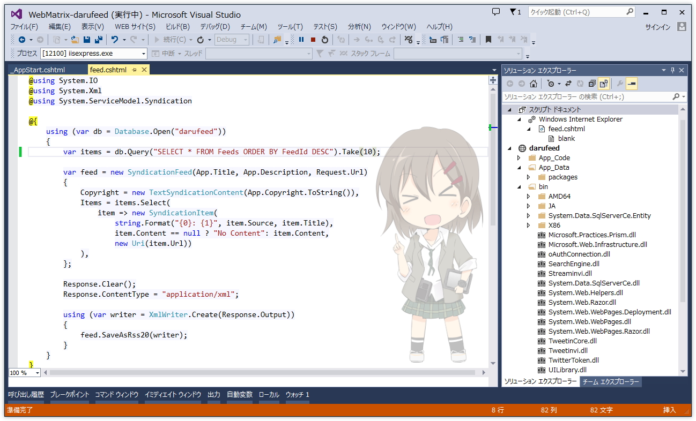Open the ツール(T) menu
Viewport: 696px width, 421px height.
pyautogui.click(x=290, y=26)
